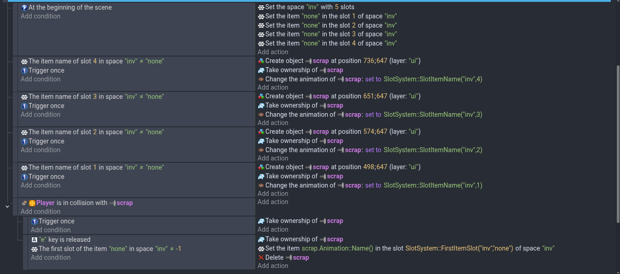This screenshot has height=274, width=620.
Task: Click the slot icon of 'first slot of item none' condition
Action: tap(34, 249)
